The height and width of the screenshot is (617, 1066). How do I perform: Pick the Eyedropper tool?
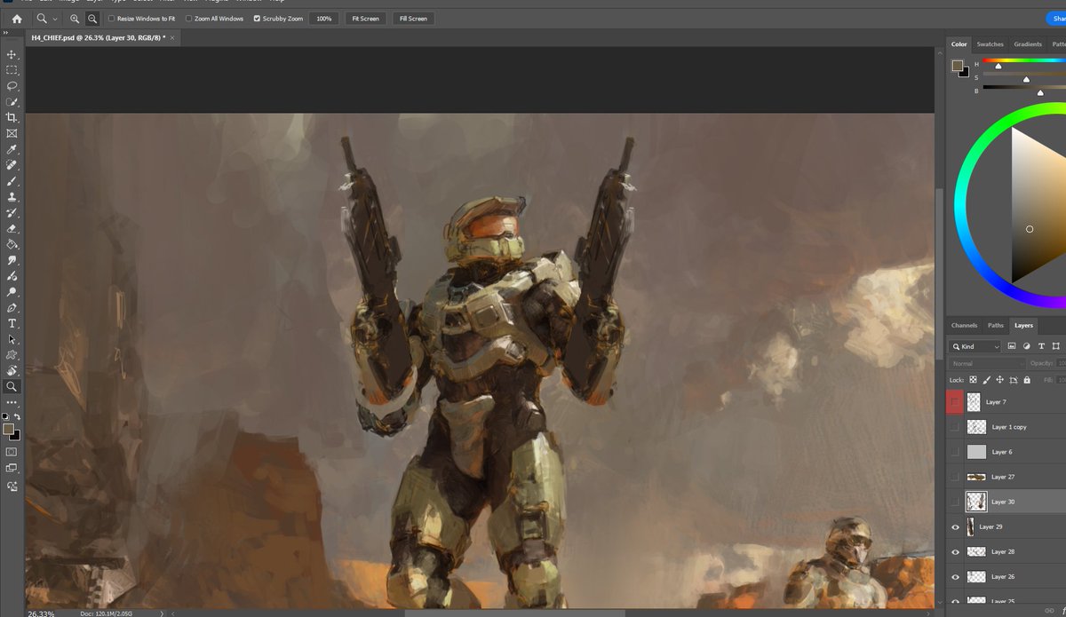[x=12, y=149]
